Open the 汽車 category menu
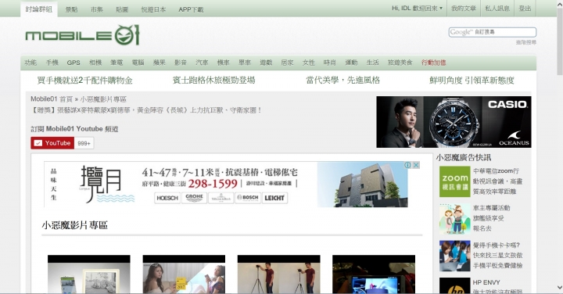 click(x=202, y=63)
